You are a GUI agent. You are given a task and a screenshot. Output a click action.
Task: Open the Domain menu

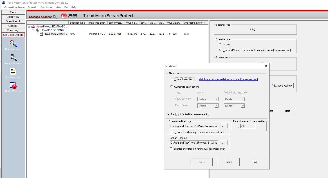(32, 7)
